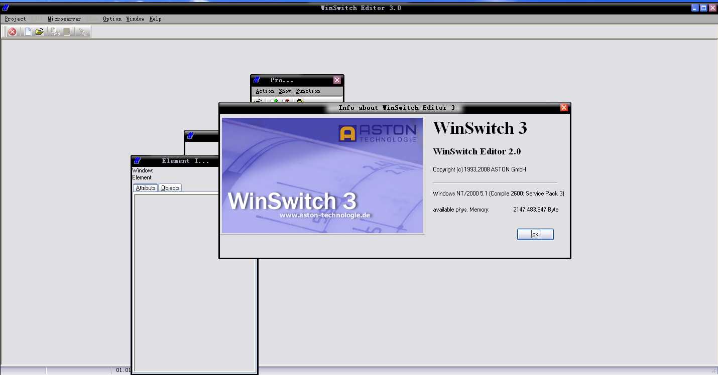Open a project using the folder toolbar icon
Screen dimensions: 718x375
pyautogui.click(x=39, y=31)
